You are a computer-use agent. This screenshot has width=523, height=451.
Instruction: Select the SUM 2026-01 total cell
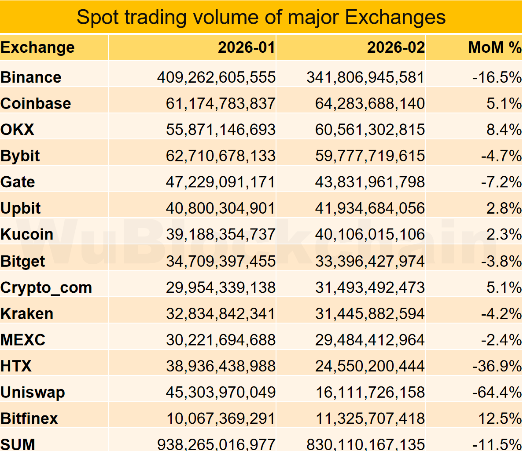click(216, 444)
